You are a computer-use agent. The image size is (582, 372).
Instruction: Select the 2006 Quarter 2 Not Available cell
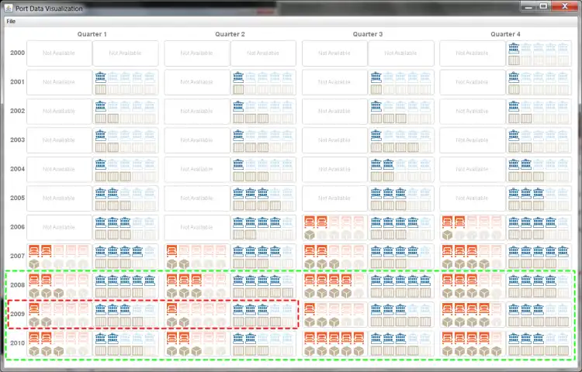click(x=197, y=227)
